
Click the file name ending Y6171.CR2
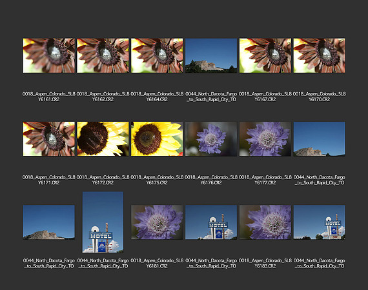49,180
